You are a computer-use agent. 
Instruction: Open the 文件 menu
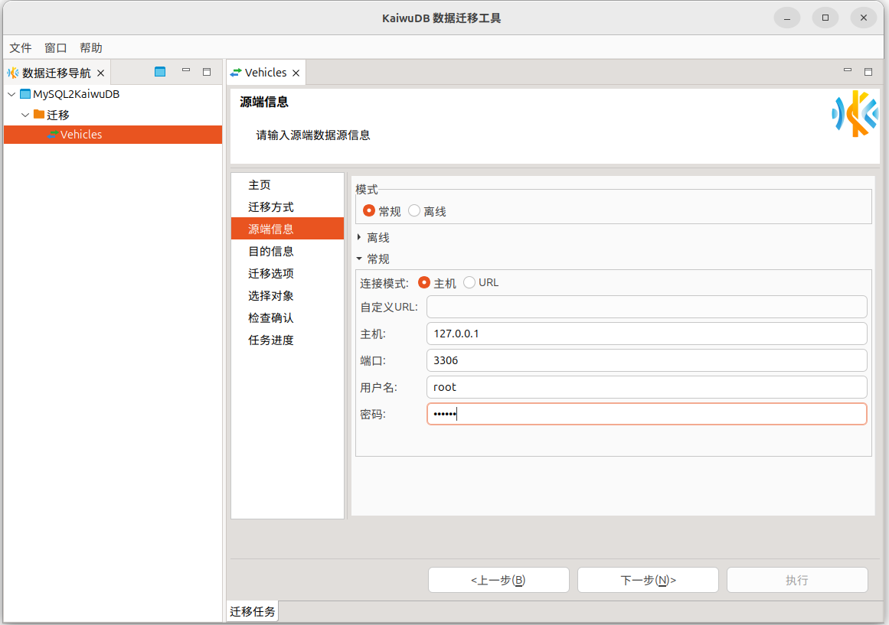[x=21, y=47]
